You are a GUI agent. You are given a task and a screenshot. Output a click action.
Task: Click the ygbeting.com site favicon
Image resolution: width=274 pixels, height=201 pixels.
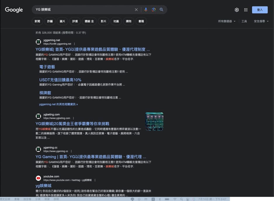(38, 116)
